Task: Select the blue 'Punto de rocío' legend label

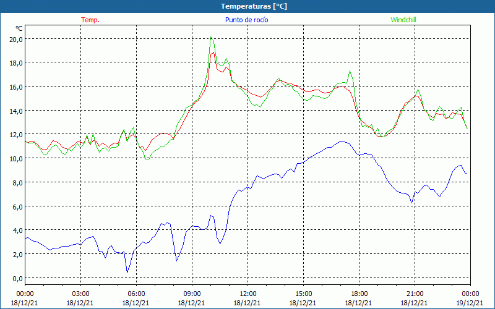Action: coord(246,20)
